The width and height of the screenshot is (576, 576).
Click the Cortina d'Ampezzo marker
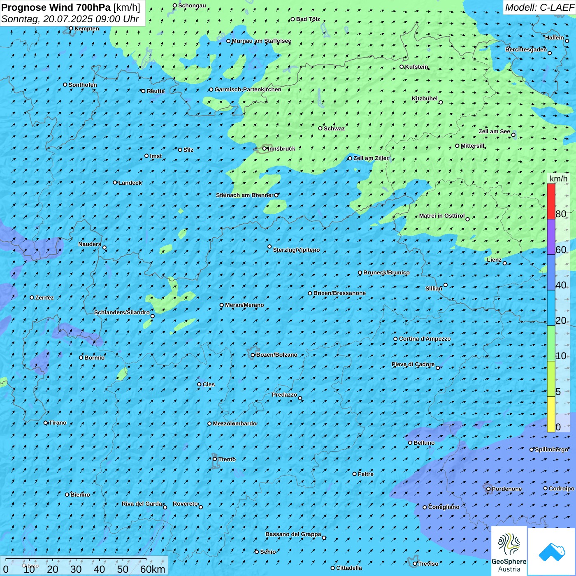[x=395, y=339]
